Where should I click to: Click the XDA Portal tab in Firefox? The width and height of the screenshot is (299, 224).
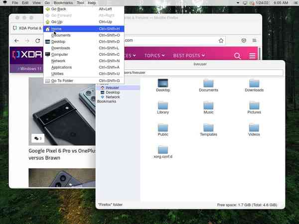coord(27,28)
